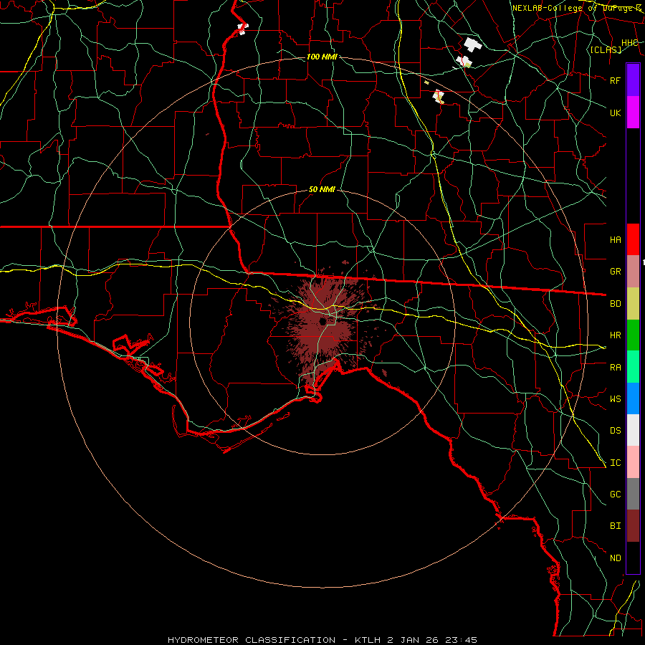Screen dimensions: 645x645
Task: Click the light green RA swatch
Action: [633, 367]
